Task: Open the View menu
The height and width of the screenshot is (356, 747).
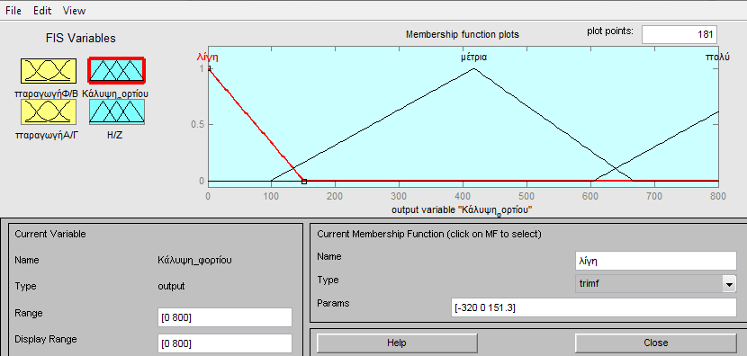Action: [74, 11]
